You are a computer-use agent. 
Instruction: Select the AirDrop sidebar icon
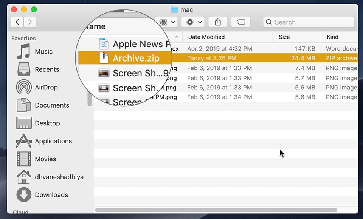pos(23,87)
